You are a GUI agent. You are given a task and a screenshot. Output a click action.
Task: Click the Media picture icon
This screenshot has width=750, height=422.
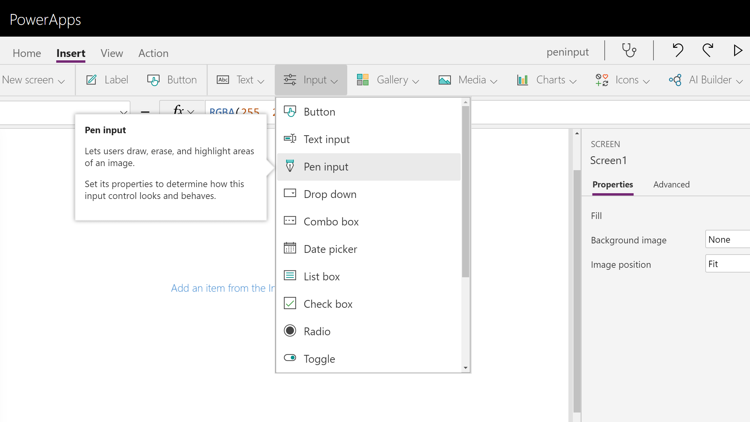444,80
